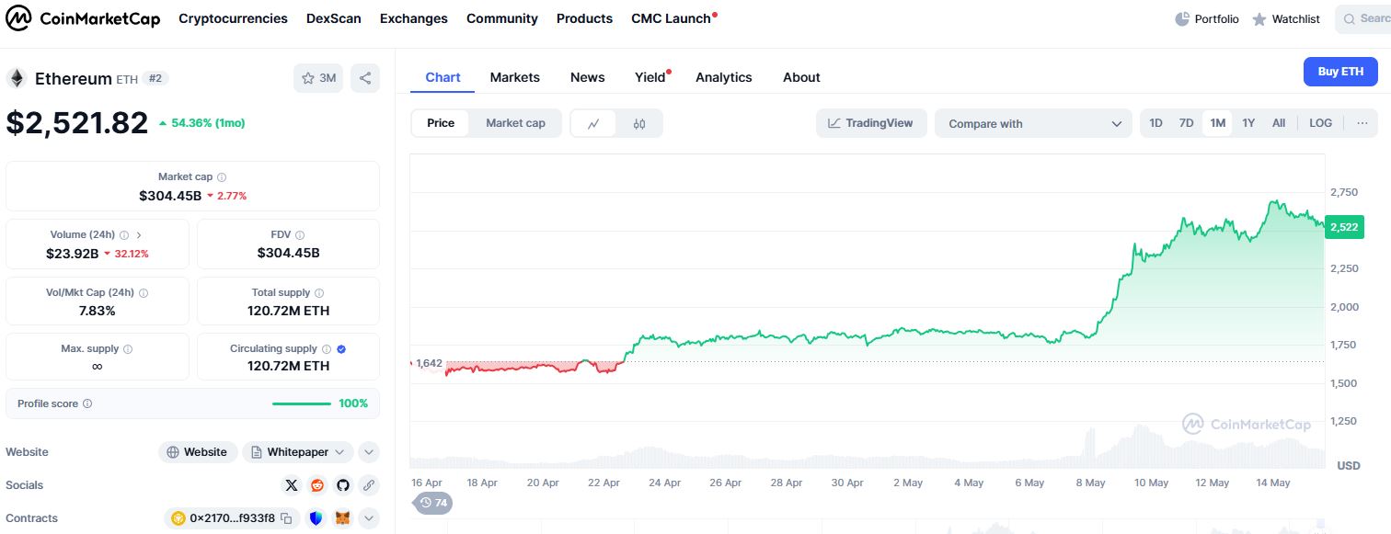Image resolution: width=1391 pixels, height=534 pixels.
Task: Click the green 2,522 current price label
Action: click(1344, 227)
